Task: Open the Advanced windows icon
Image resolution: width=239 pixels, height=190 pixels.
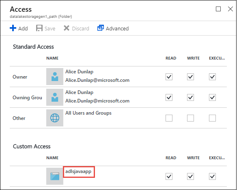Action: pyautogui.click(x=101, y=28)
